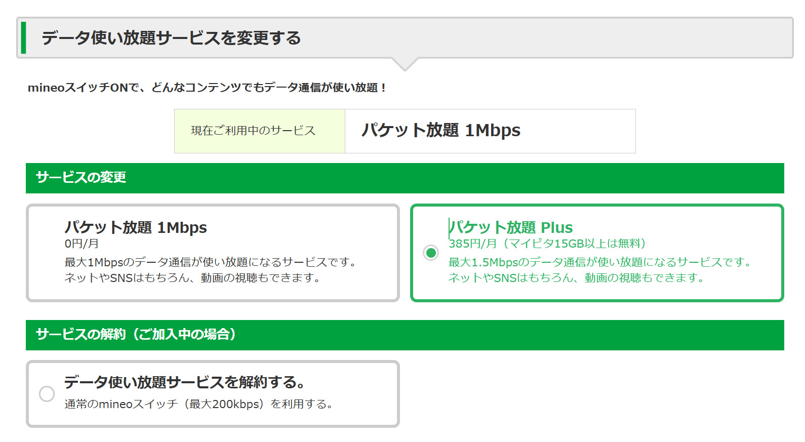Click the サービスの変更 green section header
Image resolution: width=805 pixels, height=442 pixels.
pyautogui.click(x=81, y=178)
